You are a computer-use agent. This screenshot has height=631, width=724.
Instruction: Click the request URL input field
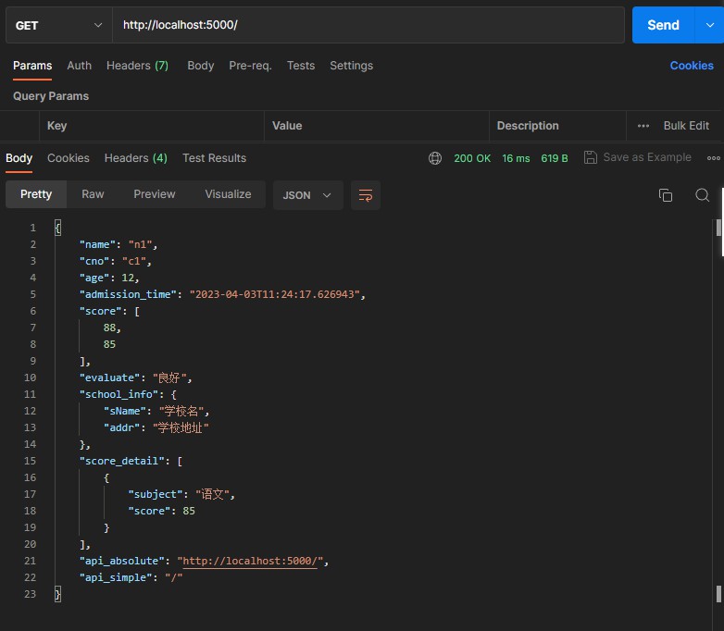click(x=368, y=25)
